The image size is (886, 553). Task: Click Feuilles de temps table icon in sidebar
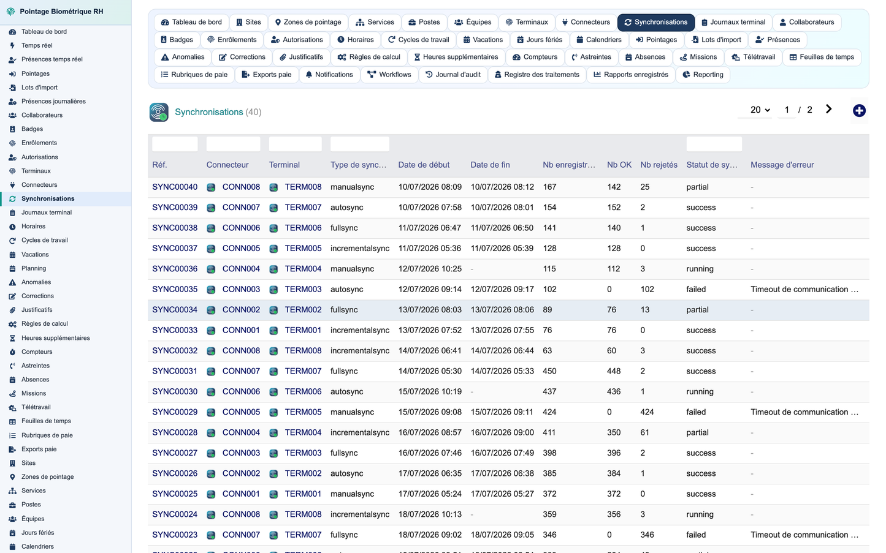click(x=12, y=421)
